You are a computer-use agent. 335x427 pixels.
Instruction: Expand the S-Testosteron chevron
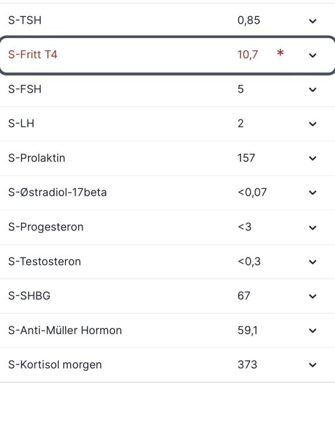(313, 262)
